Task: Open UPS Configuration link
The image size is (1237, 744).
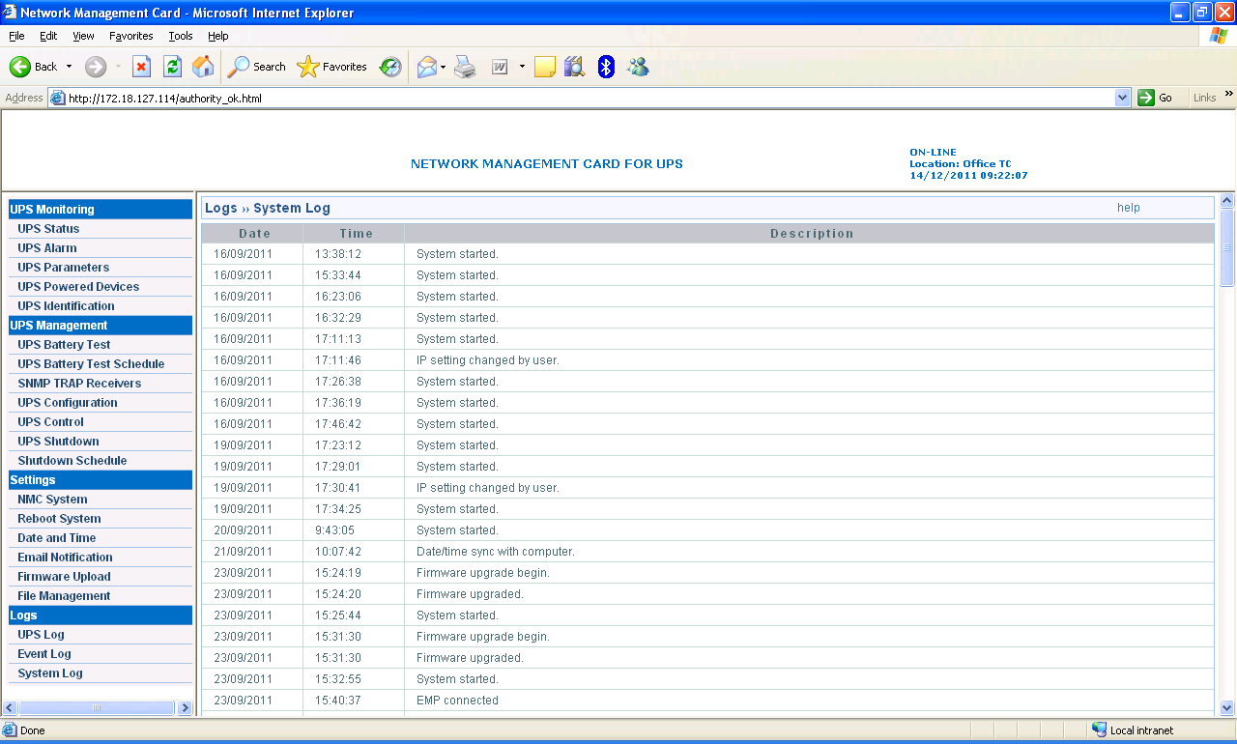Action: pyautogui.click(x=68, y=403)
